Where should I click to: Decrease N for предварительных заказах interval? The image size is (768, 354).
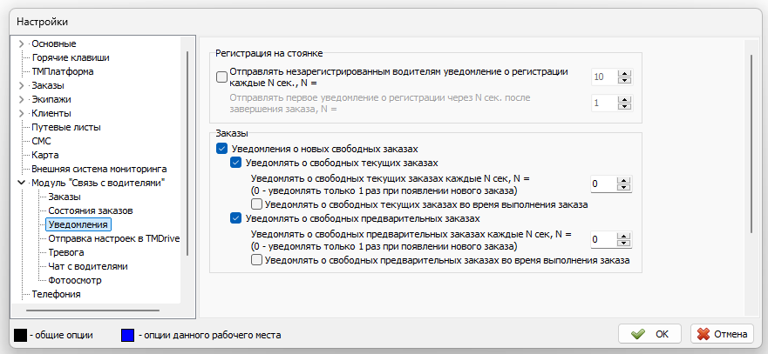click(x=623, y=243)
